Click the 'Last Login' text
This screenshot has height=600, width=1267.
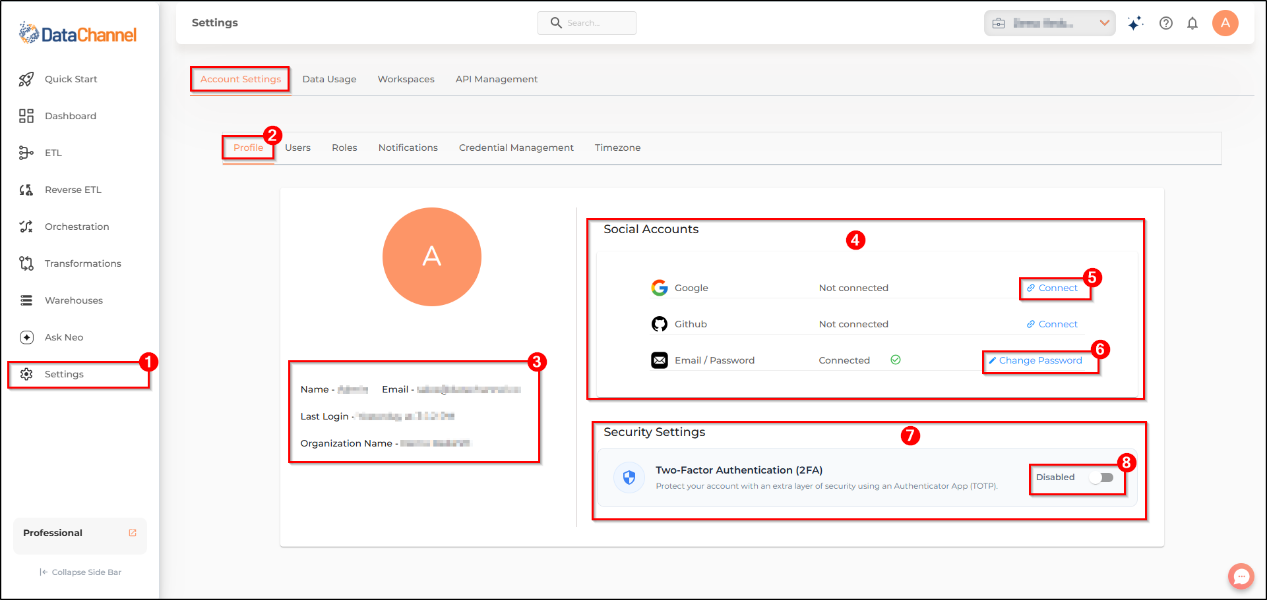click(324, 416)
